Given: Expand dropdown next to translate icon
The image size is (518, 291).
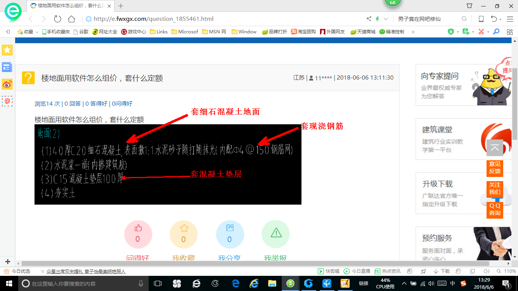Looking at the screenshot, I should [x=473, y=32].
